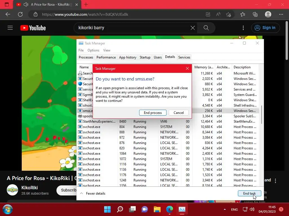Click the browser back arrow
This screenshot has height=216, width=289.
click(8, 14)
